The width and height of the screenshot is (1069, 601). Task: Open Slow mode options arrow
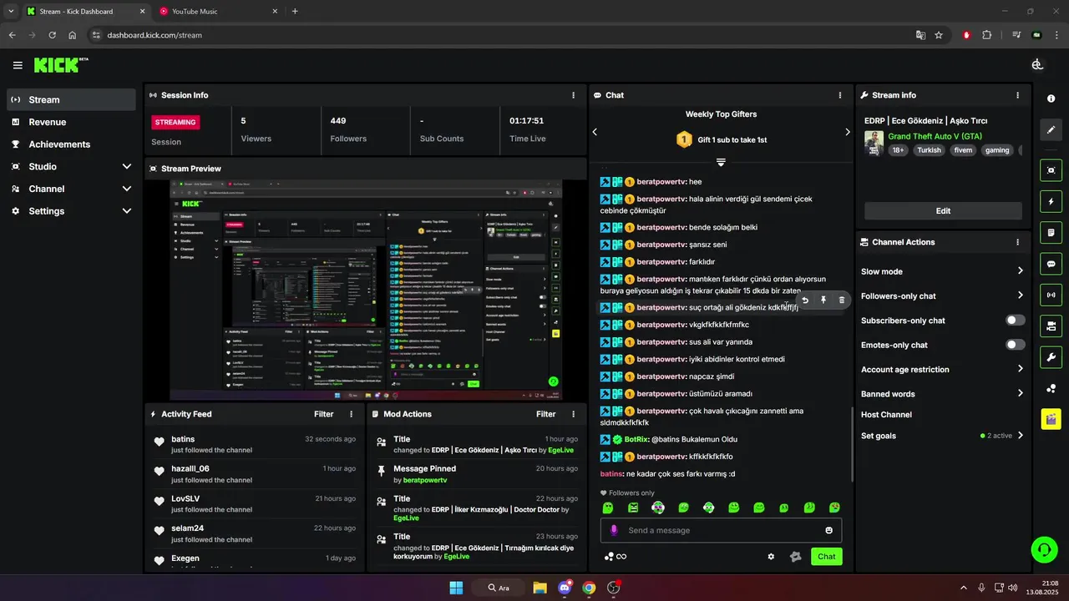click(x=1020, y=271)
